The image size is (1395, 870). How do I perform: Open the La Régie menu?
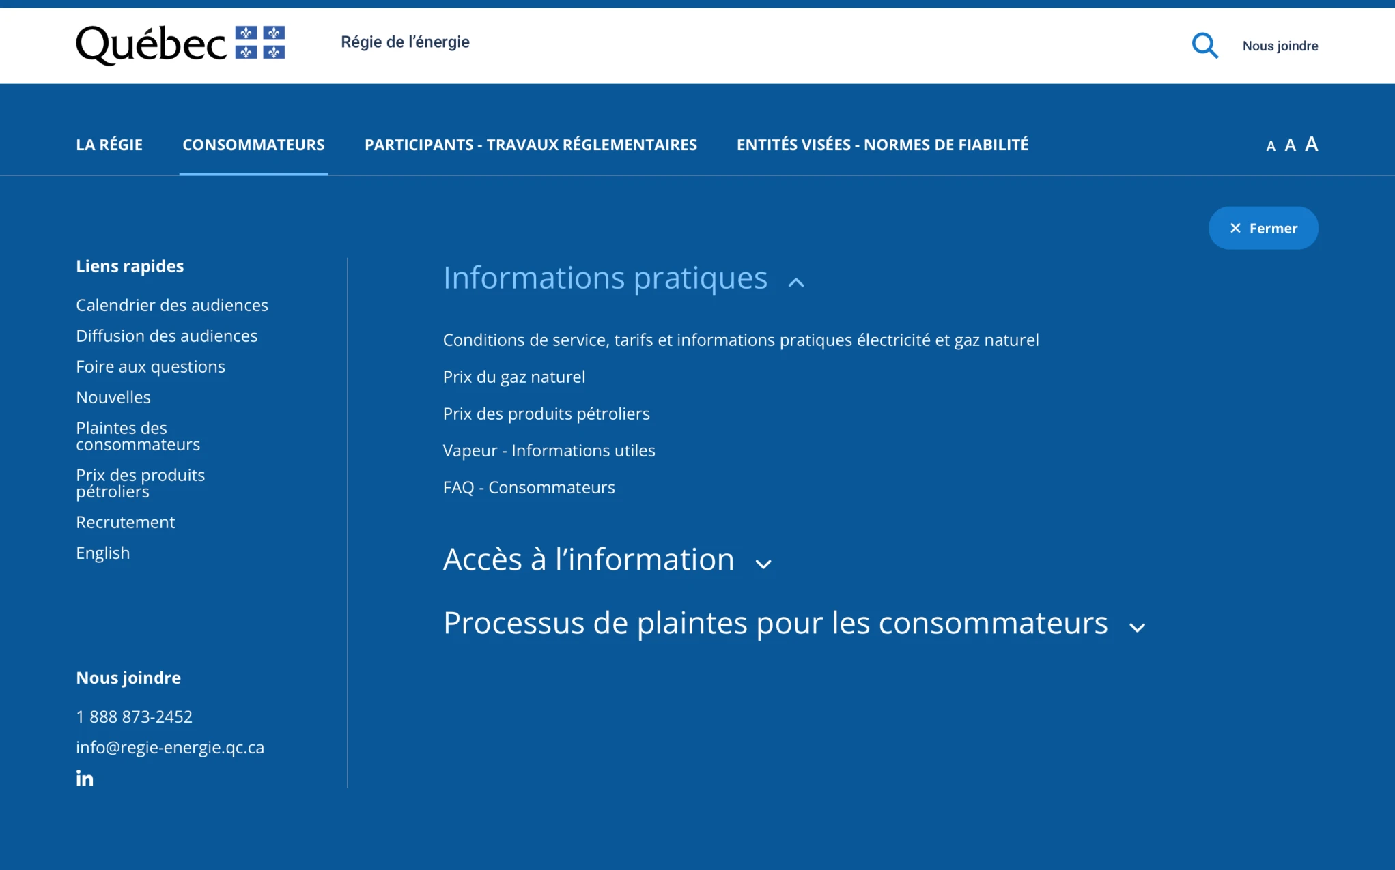(x=109, y=145)
